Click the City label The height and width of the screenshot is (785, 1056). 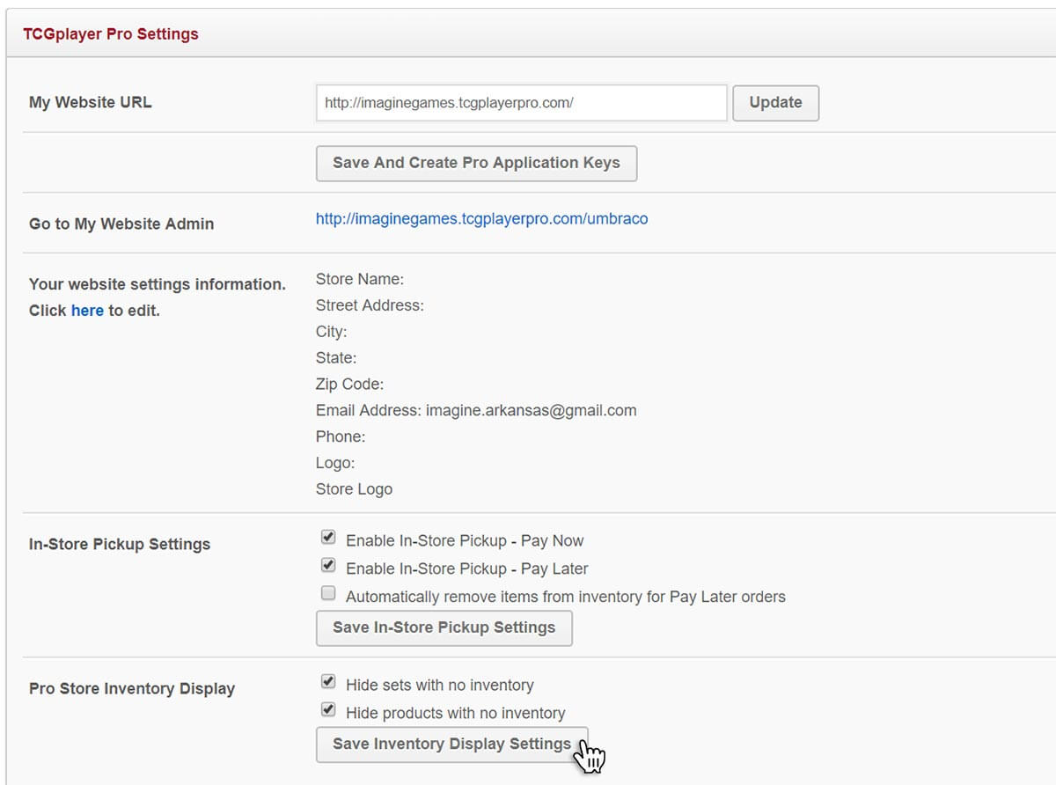point(331,333)
